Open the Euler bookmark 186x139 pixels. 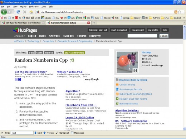[x=95, y=18]
